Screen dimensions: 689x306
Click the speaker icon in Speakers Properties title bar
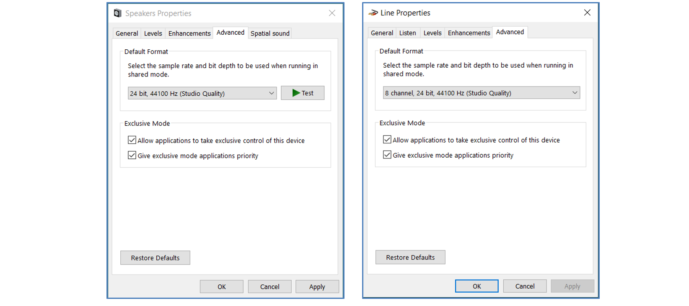coord(118,13)
